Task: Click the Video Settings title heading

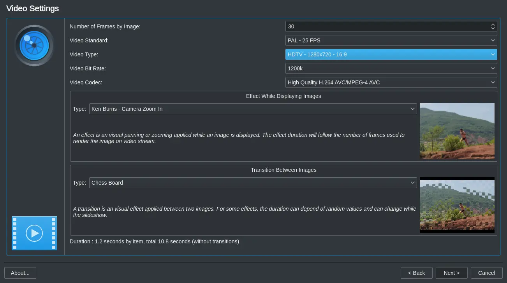Action: tap(32, 8)
